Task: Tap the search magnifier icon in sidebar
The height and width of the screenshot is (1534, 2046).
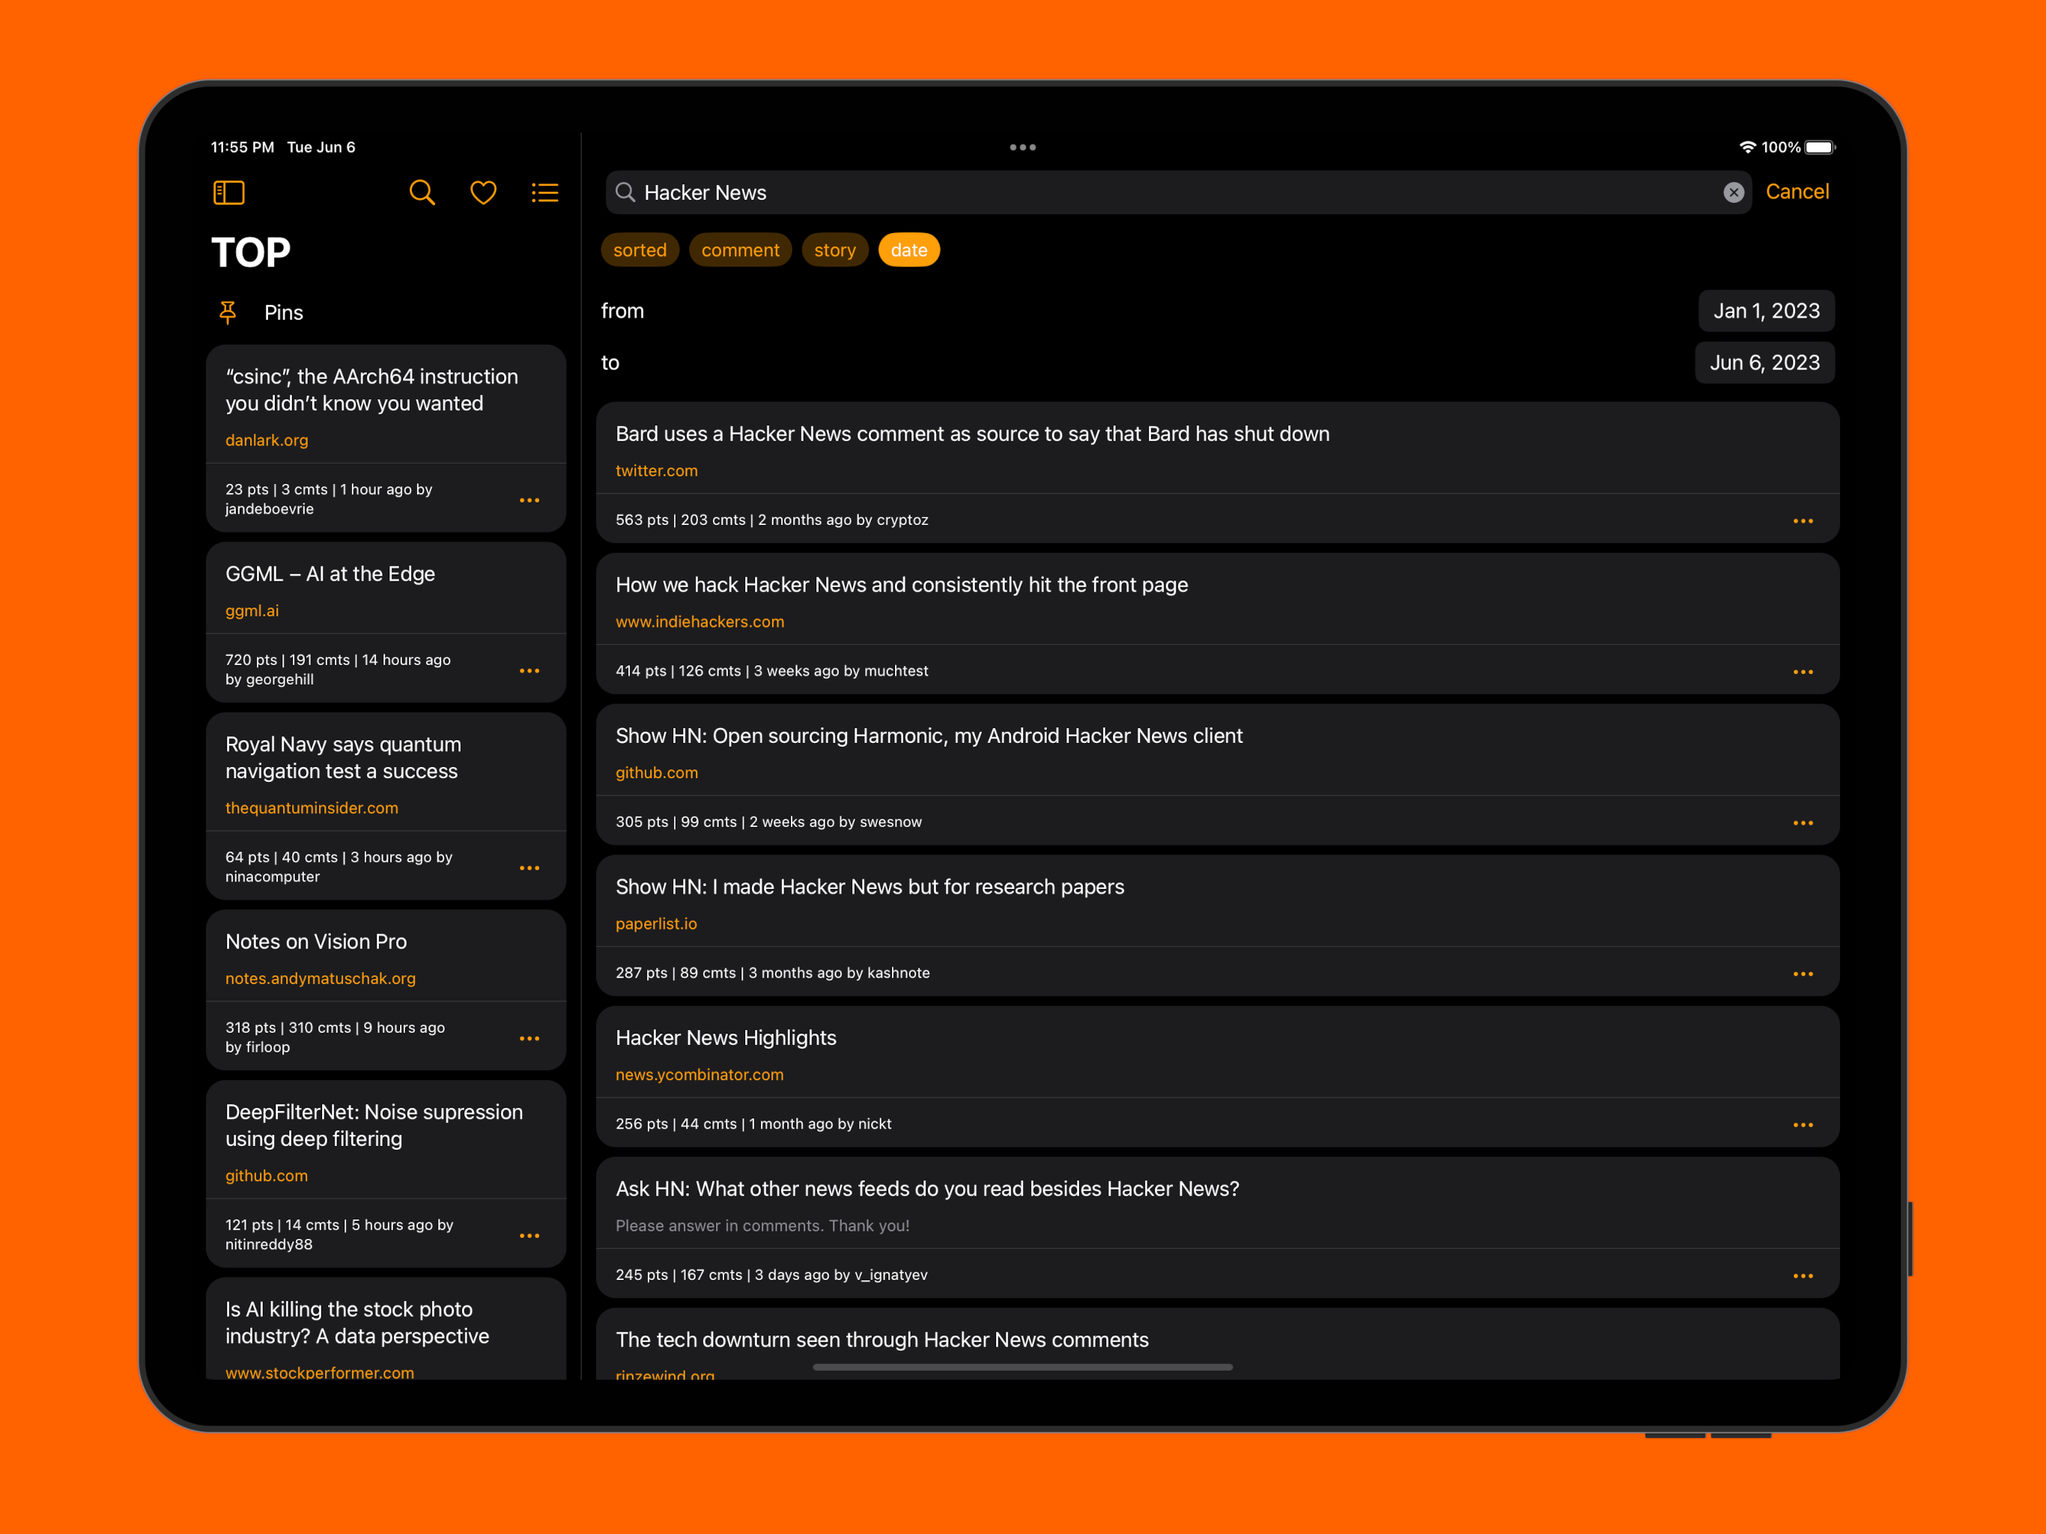Action: click(422, 192)
